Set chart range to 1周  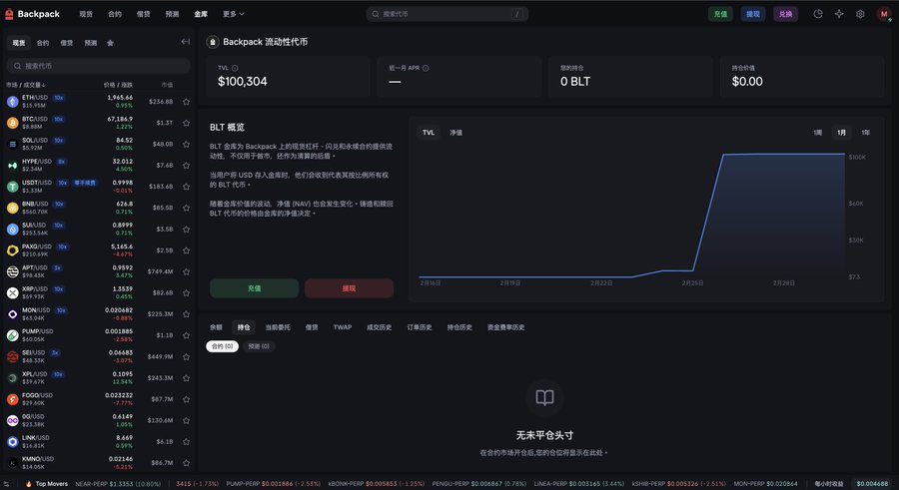coord(817,133)
